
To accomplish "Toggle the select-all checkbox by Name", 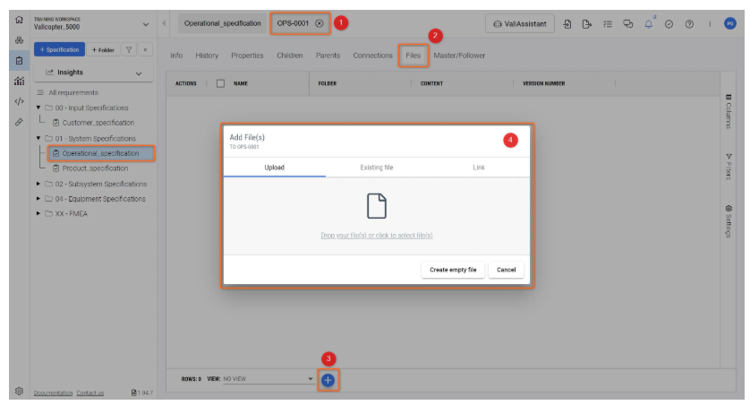I will click(x=220, y=83).
